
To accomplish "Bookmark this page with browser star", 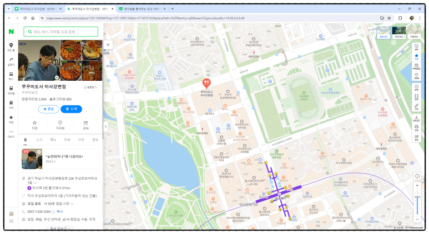I will tap(389, 18).
